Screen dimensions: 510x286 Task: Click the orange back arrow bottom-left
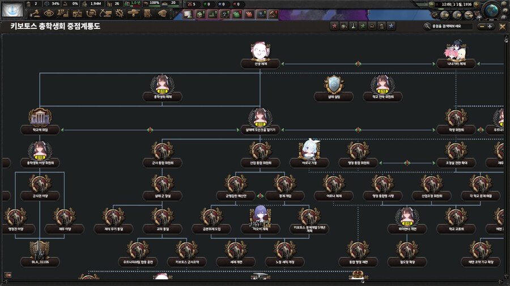7,275
